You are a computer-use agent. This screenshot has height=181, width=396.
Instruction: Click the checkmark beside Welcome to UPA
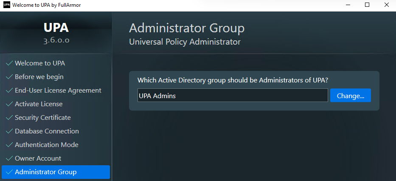[x=8, y=63]
